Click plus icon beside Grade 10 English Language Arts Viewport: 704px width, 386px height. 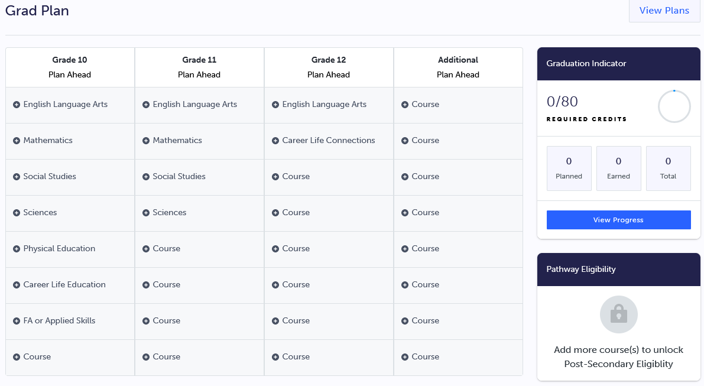click(x=17, y=105)
